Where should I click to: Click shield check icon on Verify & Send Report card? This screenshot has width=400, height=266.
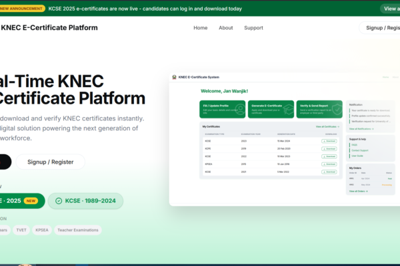pos(337,110)
